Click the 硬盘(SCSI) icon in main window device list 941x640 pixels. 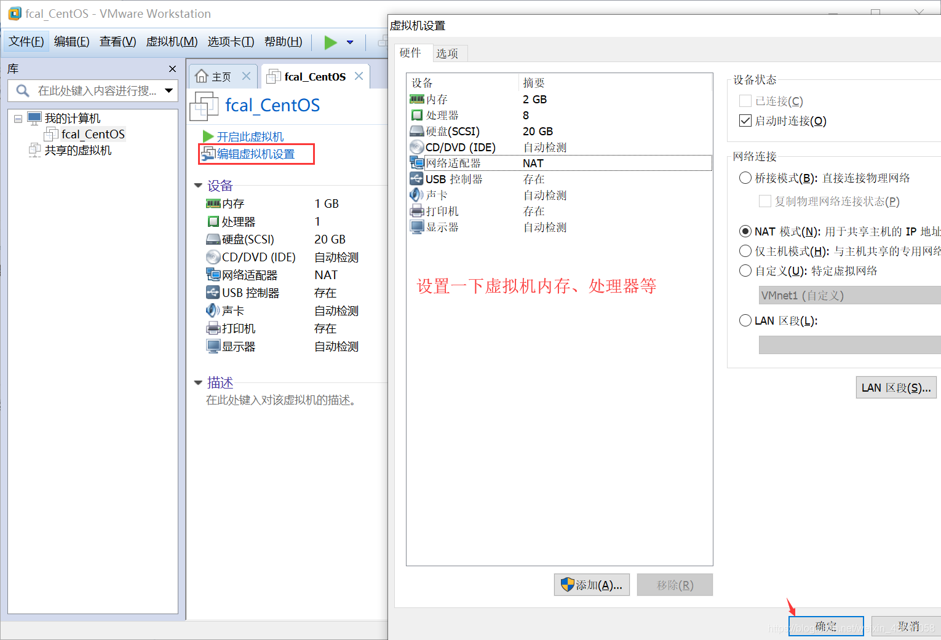click(x=213, y=239)
